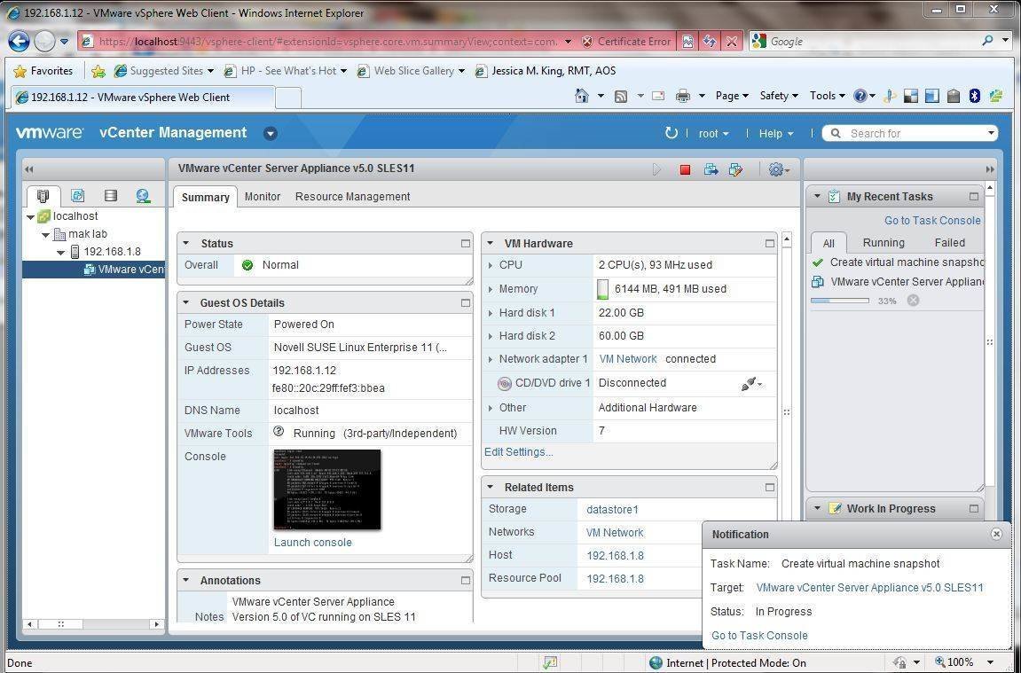Screen dimensions: 1021x673
Task: Click the IE Home toolbar icon
Action: (582, 96)
